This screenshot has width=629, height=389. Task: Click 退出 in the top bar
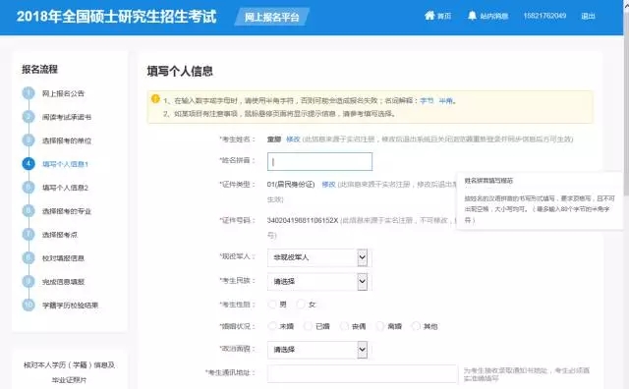[x=588, y=16]
